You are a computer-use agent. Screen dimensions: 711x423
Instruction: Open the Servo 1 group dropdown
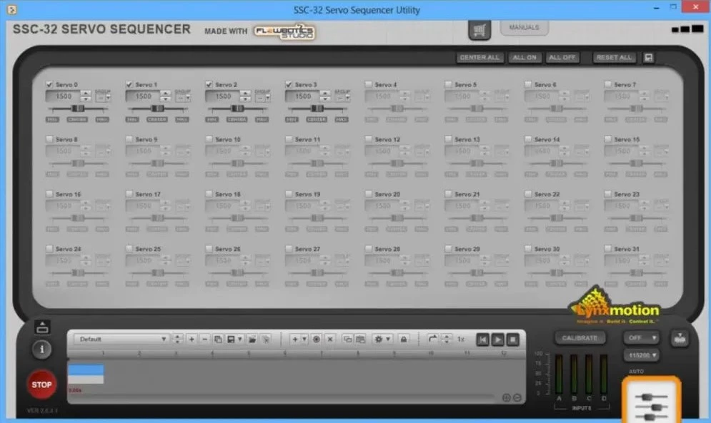point(183,98)
